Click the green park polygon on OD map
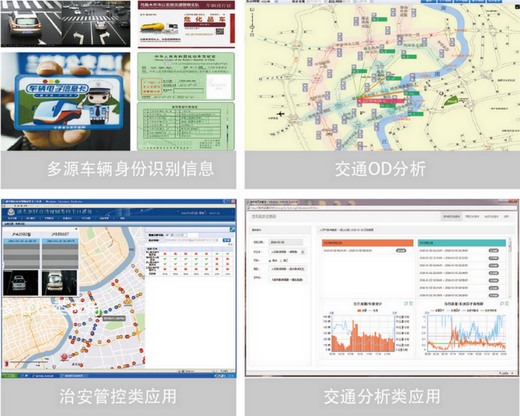The width and height of the screenshot is (520, 416). [452, 101]
